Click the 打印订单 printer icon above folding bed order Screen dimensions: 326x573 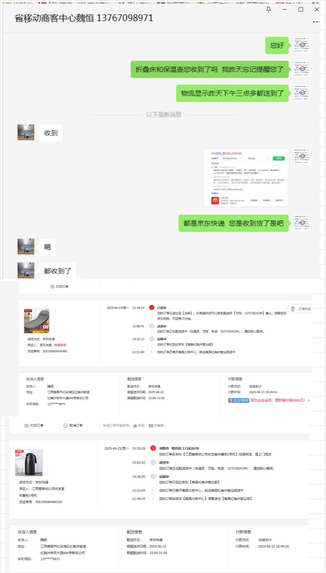53,286
